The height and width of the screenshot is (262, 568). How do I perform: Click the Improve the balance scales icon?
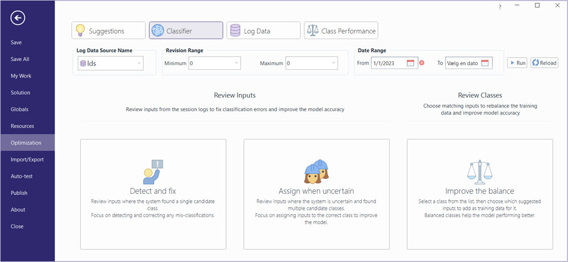pos(479,171)
